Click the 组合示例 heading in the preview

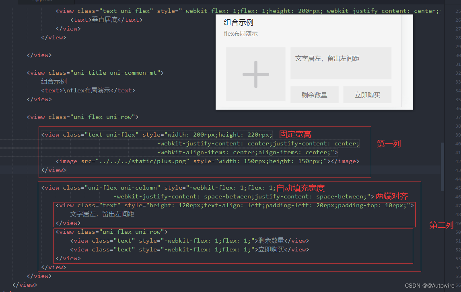pyautogui.click(x=239, y=22)
